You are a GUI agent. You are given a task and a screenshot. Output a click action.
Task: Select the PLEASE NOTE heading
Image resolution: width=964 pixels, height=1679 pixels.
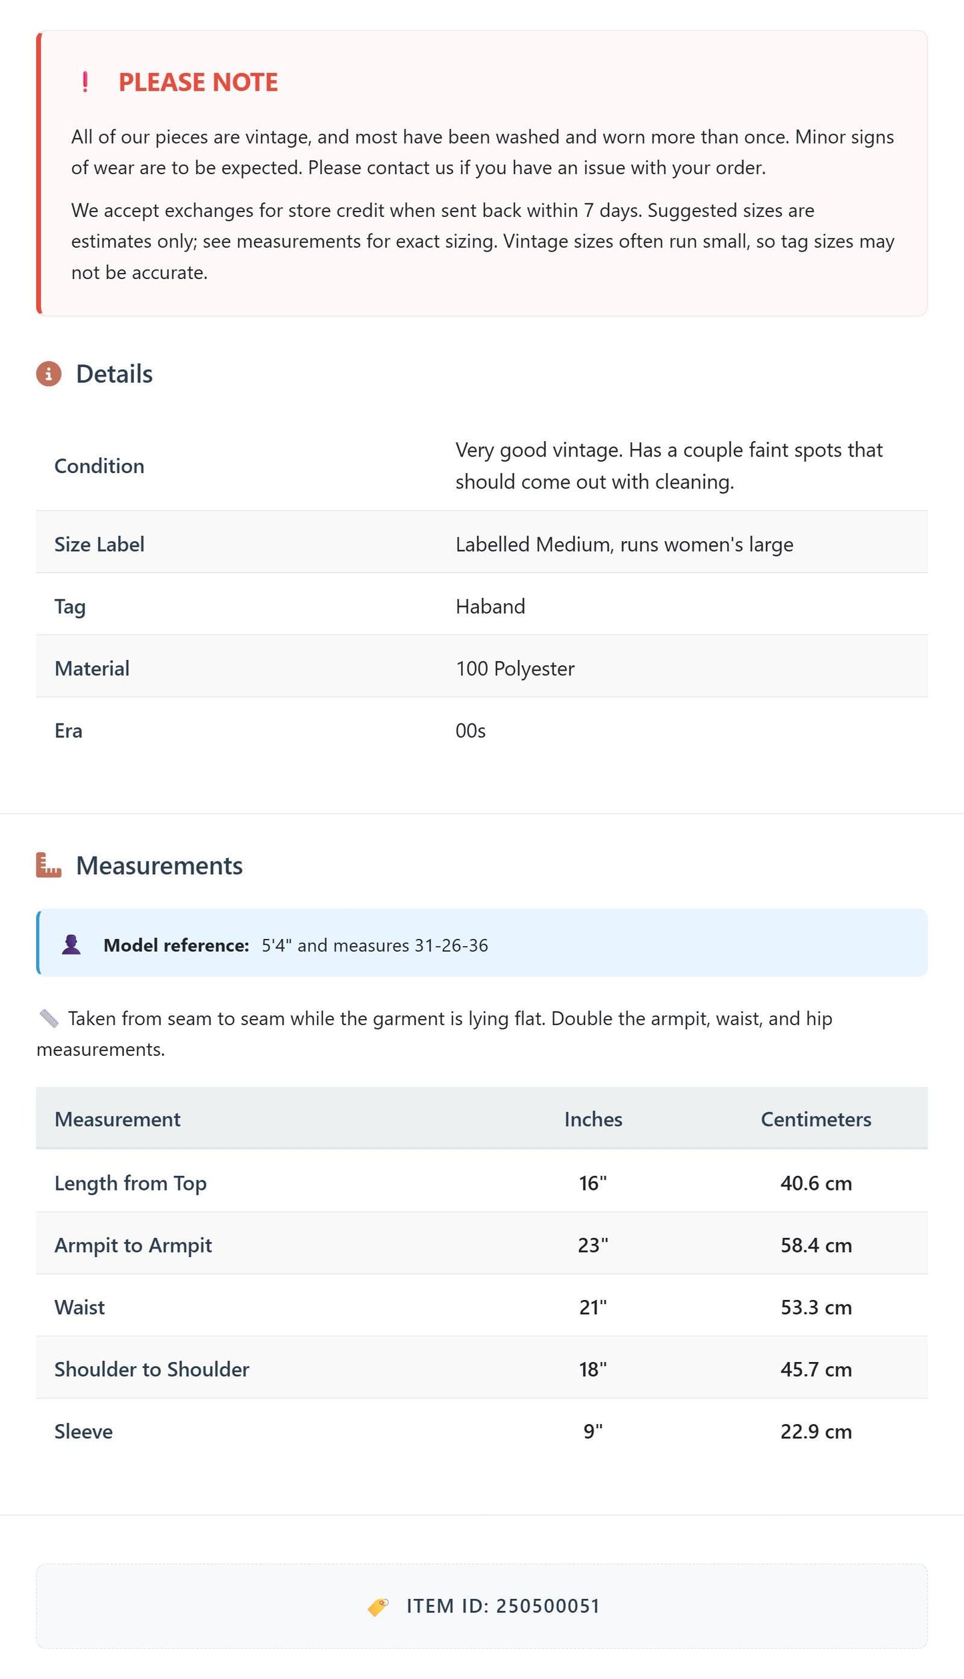tap(198, 82)
